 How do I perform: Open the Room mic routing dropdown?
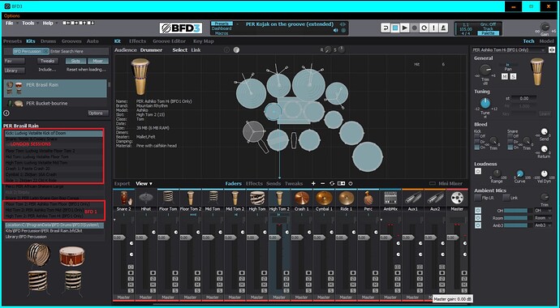[x=543, y=218]
